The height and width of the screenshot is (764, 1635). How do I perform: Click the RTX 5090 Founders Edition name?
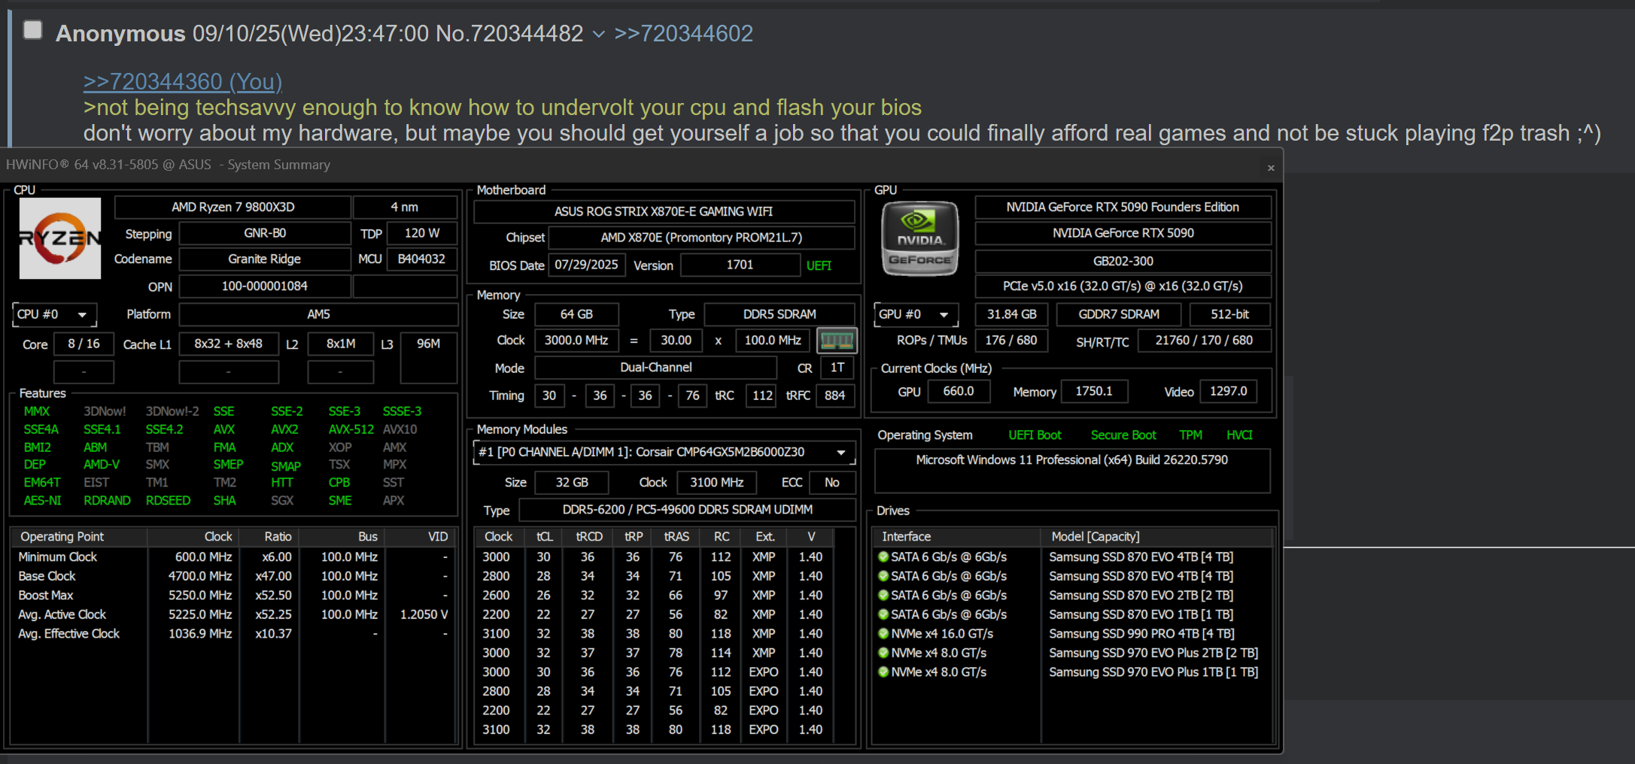(1123, 208)
